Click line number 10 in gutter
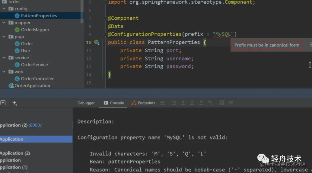This screenshot has width=312, height=173. 89,43
